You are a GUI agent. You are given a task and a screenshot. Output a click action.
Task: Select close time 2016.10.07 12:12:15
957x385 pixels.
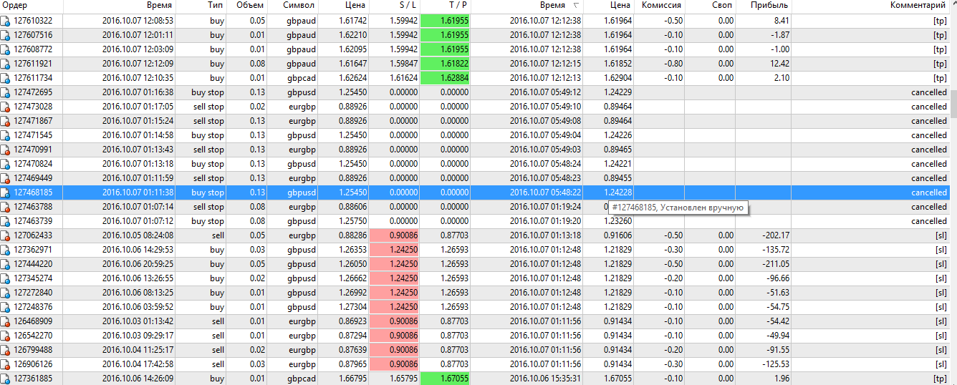[x=545, y=64]
